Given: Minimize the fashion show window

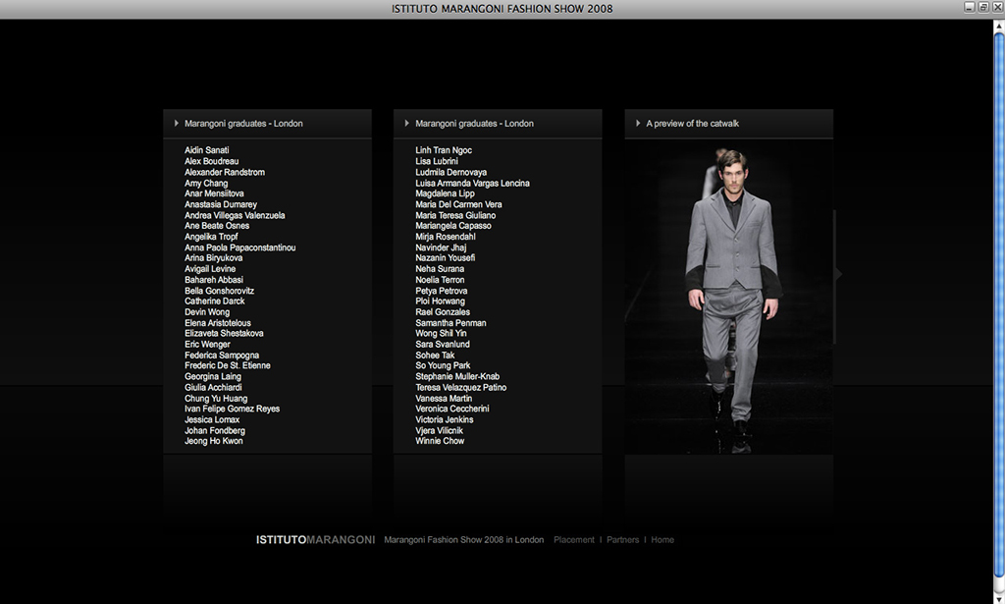Looking at the screenshot, I should (970, 7).
